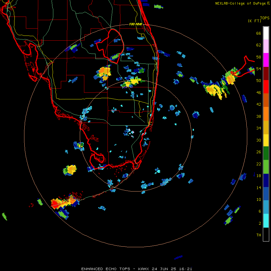Click the "50" value on the legend scale
Image resolution: width=271 pixels, height=271 pixels.
coord(259,81)
